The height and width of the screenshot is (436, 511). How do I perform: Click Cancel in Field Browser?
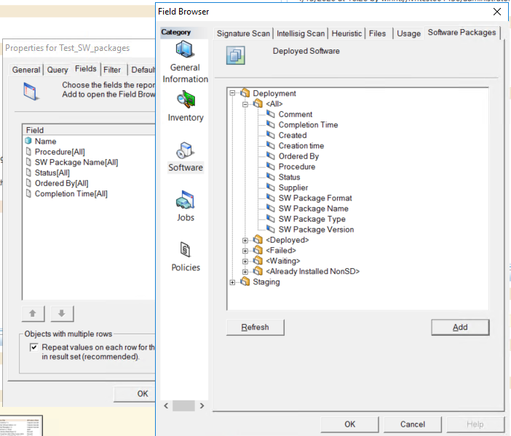[413, 424]
